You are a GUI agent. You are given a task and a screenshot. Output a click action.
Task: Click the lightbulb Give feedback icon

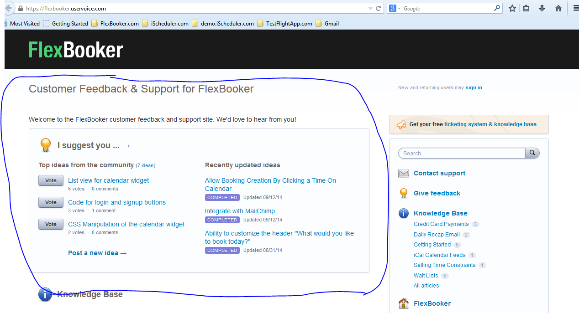[404, 193]
